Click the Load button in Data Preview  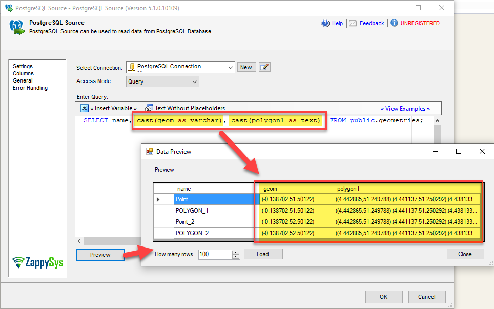click(263, 254)
